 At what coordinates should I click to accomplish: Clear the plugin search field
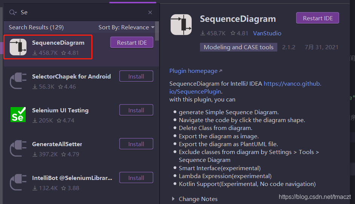(150, 12)
